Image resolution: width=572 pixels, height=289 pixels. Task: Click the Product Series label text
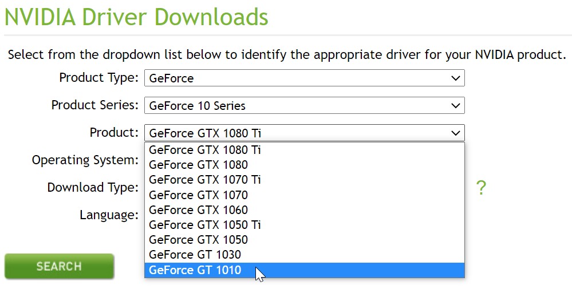tap(95, 105)
